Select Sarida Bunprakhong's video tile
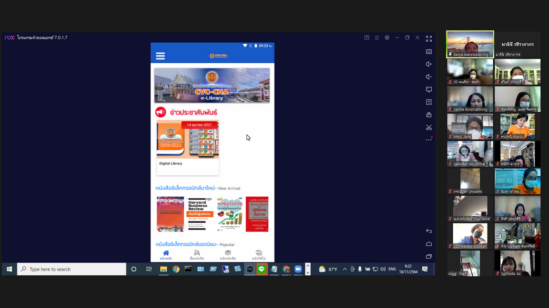The width and height of the screenshot is (549, 308). click(x=470, y=99)
